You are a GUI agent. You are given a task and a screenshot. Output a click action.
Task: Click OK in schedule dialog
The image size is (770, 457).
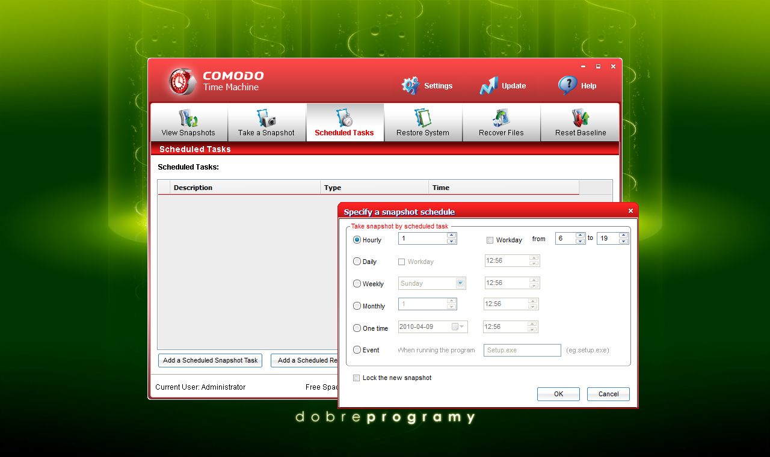click(558, 394)
